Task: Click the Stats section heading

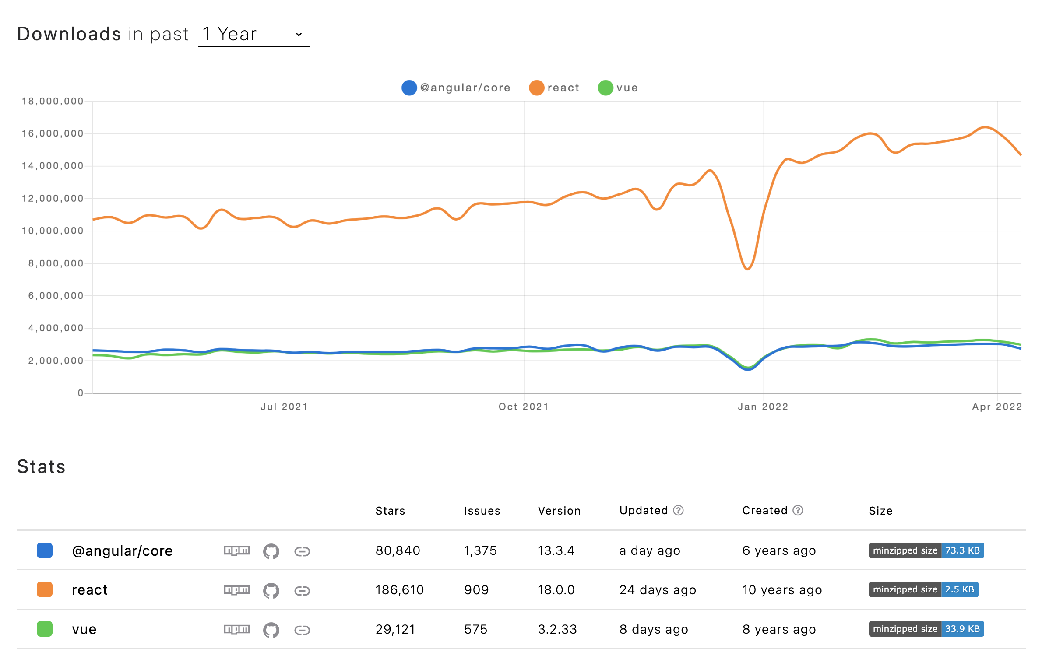Action: [41, 466]
